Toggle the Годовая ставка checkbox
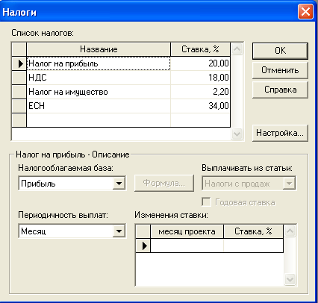318x303 pixels. pyautogui.click(x=206, y=202)
